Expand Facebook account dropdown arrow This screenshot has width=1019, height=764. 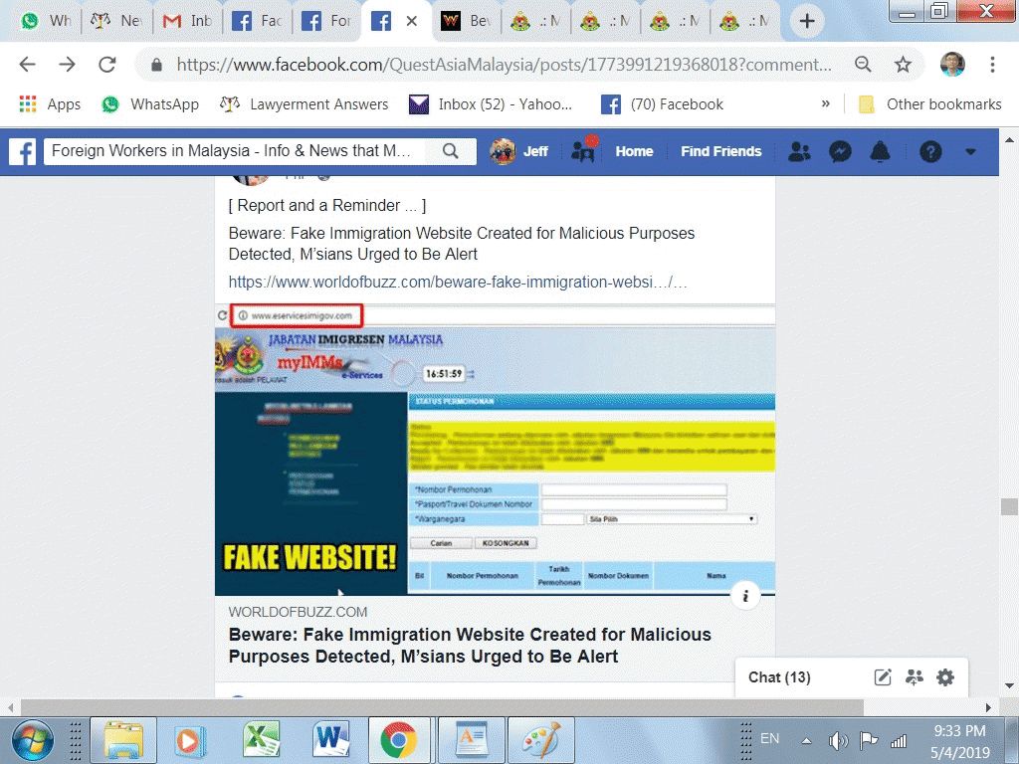[x=970, y=152]
